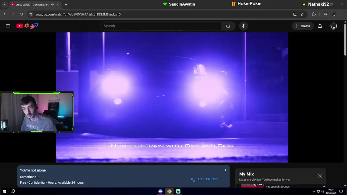Open crisis panel three-dot options menu
347x195 pixels.
point(225,171)
